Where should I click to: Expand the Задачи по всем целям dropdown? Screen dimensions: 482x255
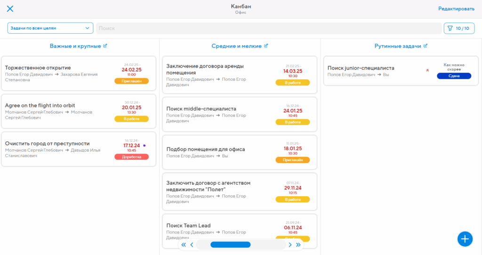(50, 28)
